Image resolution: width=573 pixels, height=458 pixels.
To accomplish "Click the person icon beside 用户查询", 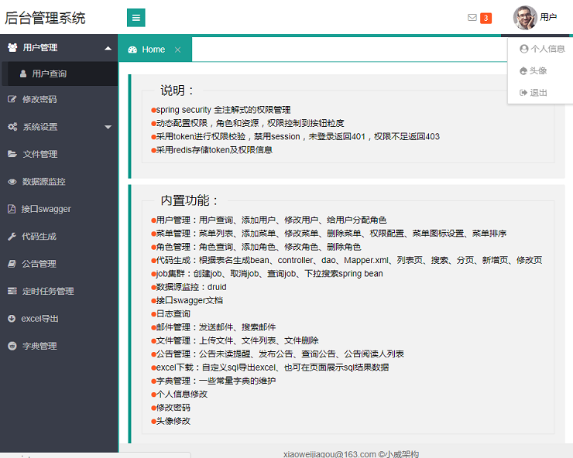I will (x=23, y=73).
